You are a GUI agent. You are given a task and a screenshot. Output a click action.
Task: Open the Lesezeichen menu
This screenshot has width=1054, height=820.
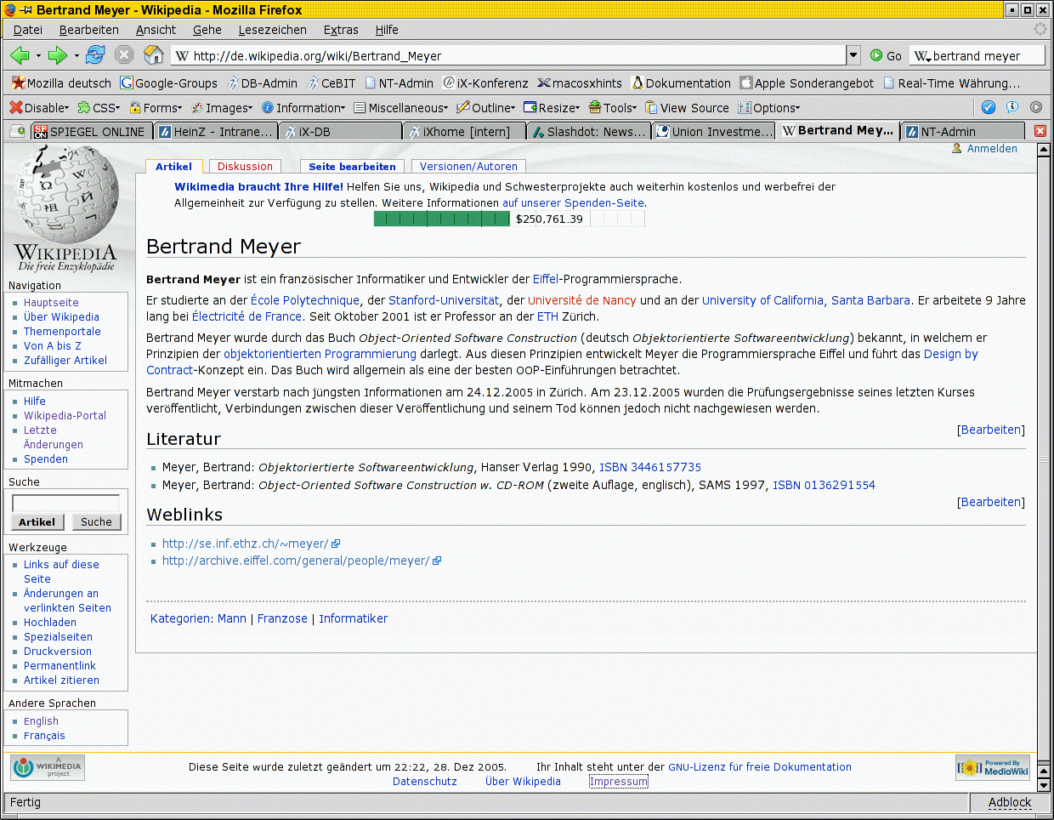[272, 30]
